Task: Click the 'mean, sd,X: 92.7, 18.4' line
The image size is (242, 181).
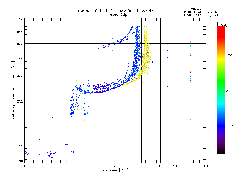Action: (201, 15)
